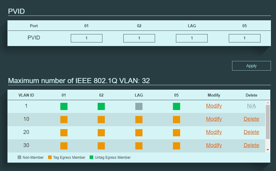Click VLAN 20 orange square under LAG
Viewport: 276px width, 171px height.
pyautogui.click(x=139, y=133)
